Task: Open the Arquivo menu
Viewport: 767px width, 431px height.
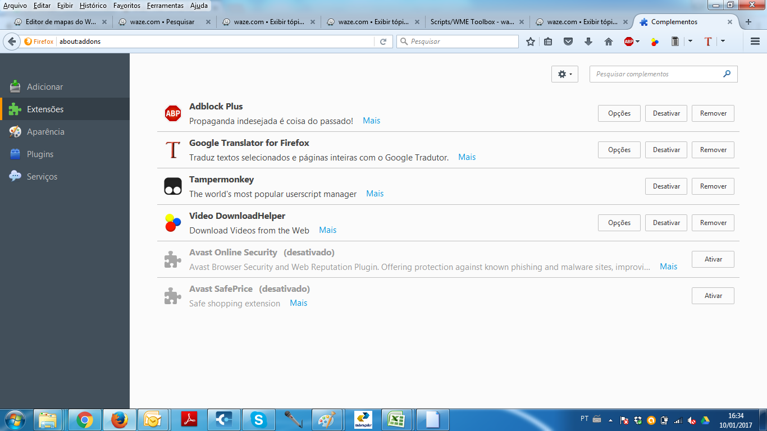Action: pyautogui.click(x=15, y=6)
